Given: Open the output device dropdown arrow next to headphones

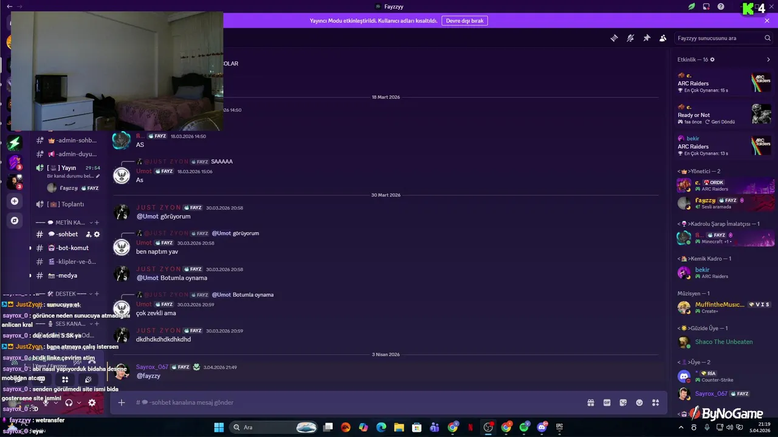Looking at the screenshot, I should tap(79, 402).
